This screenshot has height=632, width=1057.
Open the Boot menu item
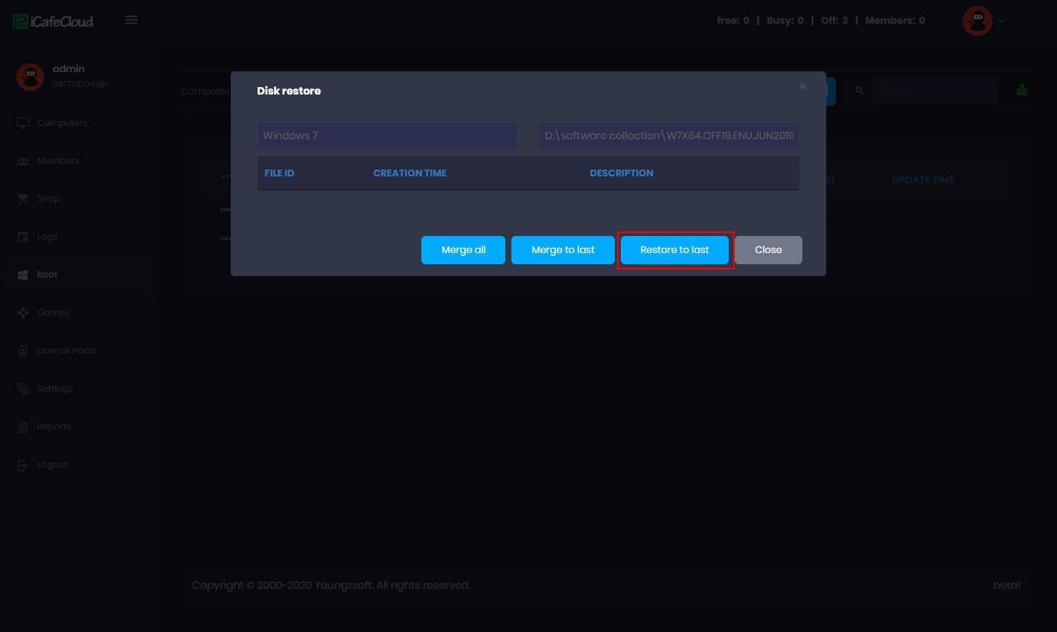point(48,275)
